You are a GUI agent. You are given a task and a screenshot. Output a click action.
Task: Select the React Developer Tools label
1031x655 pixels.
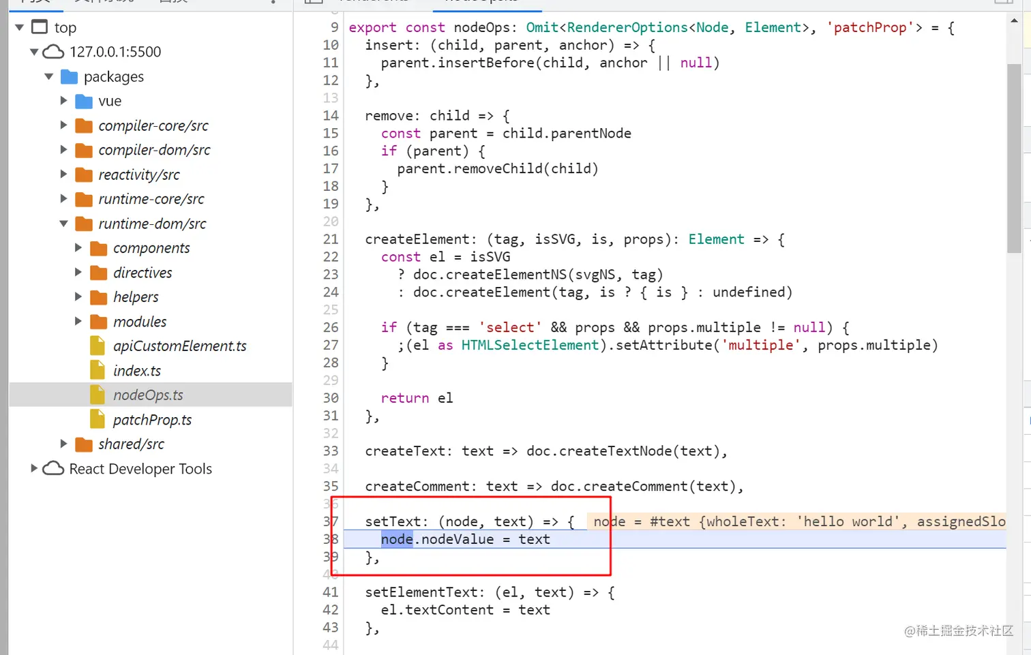[140, 469]
